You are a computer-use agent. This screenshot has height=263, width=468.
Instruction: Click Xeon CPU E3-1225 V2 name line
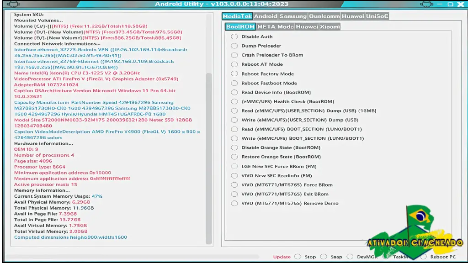click(x=77, y=73)
